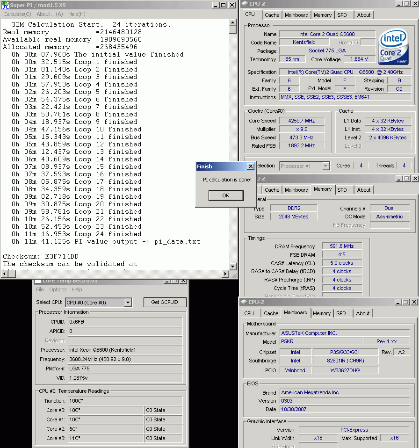The width and height of the screenshot is (419, 448).
Task: Click the Checksum E3F714DD line in Super PI
Action: 41,256
